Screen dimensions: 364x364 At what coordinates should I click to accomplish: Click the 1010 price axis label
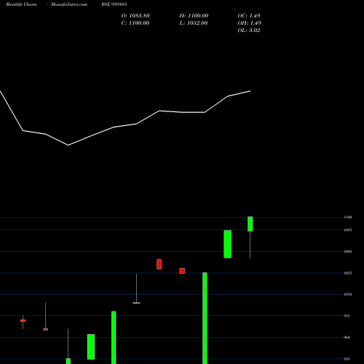click(x=348, y=294)
